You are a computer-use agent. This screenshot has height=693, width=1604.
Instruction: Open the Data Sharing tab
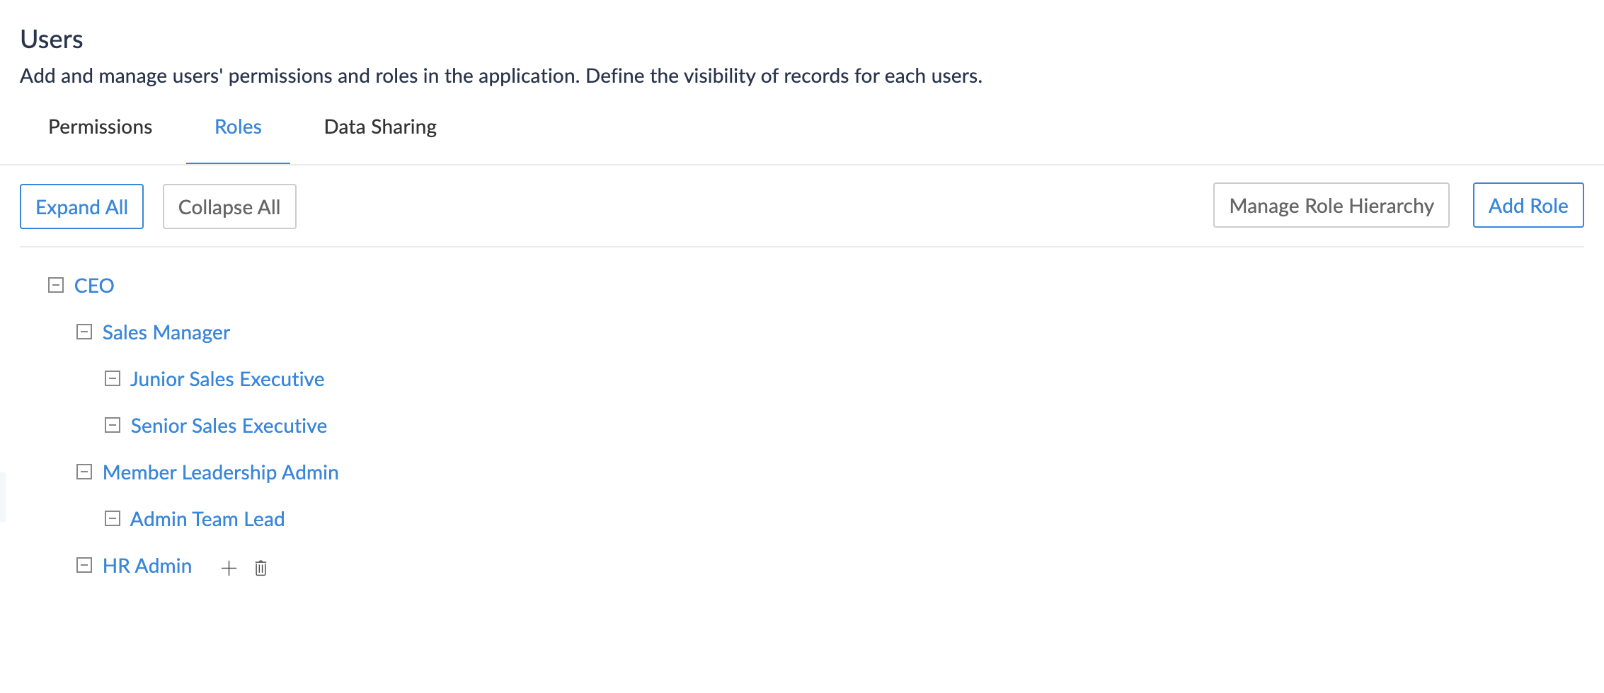coord(380,127)
